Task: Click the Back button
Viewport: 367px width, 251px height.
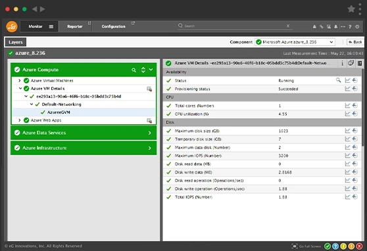Action: [x=355, y=42]
